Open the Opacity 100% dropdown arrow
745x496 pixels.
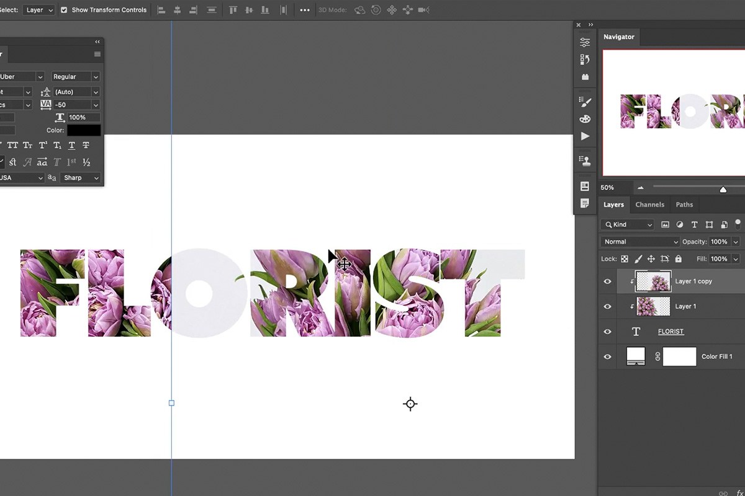pyautogui.click(x=736, y=242)
